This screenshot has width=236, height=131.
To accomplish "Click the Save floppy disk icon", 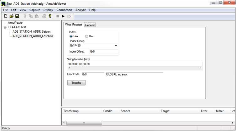I will 17,16.
